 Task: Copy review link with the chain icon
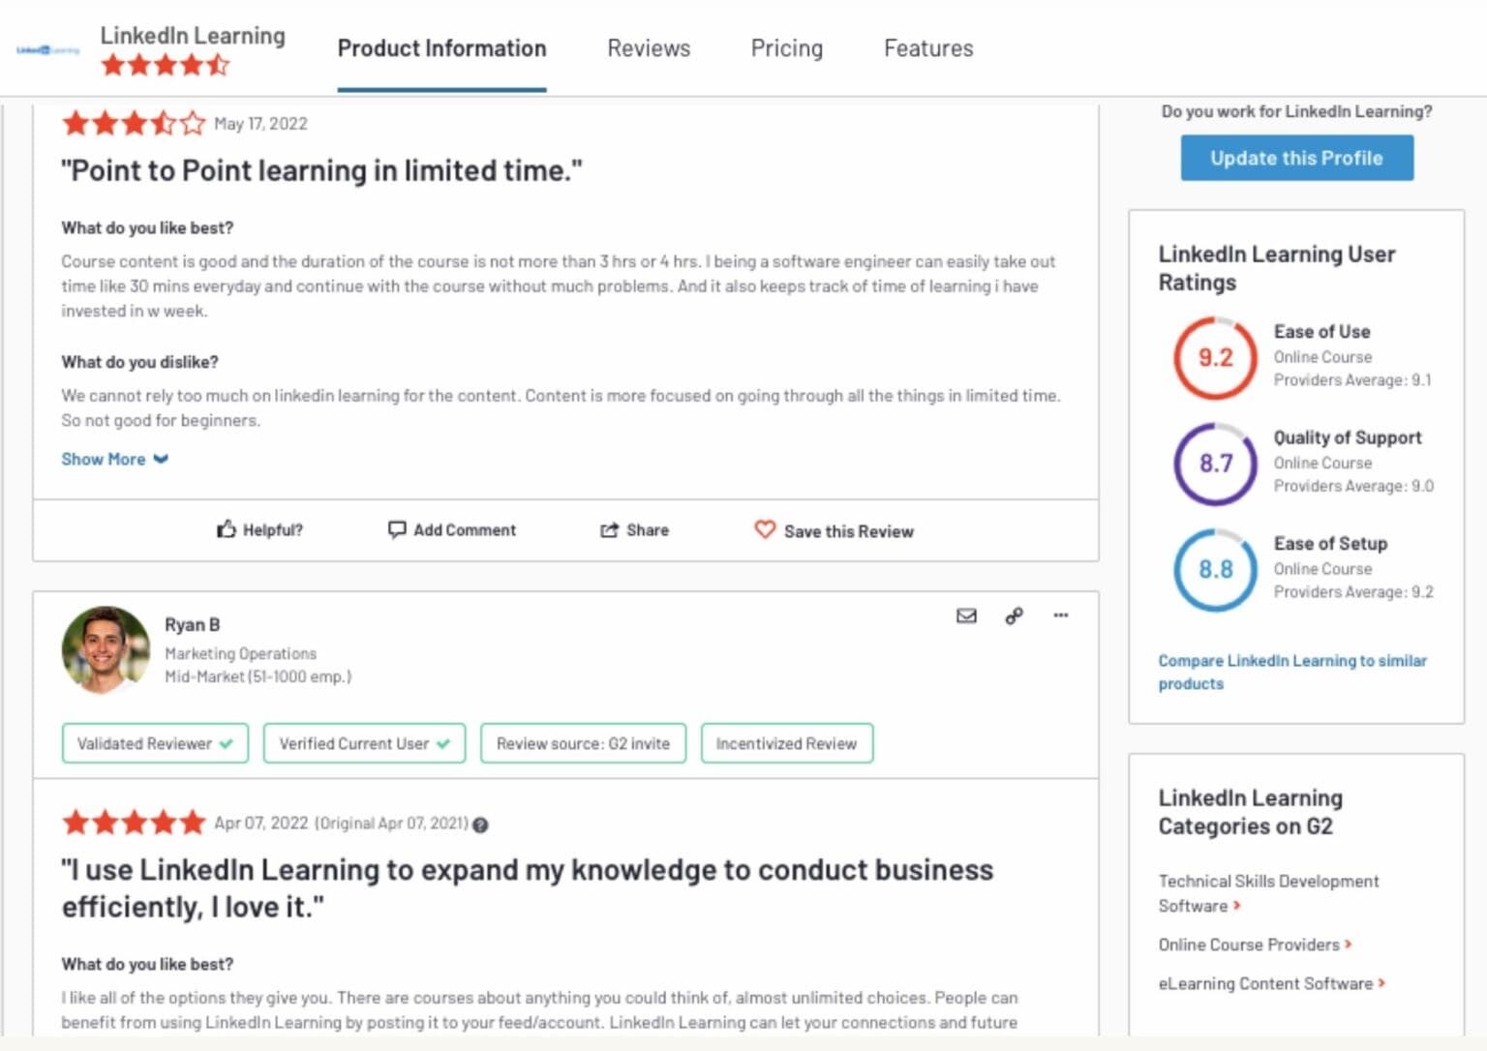pos(1014,616)
